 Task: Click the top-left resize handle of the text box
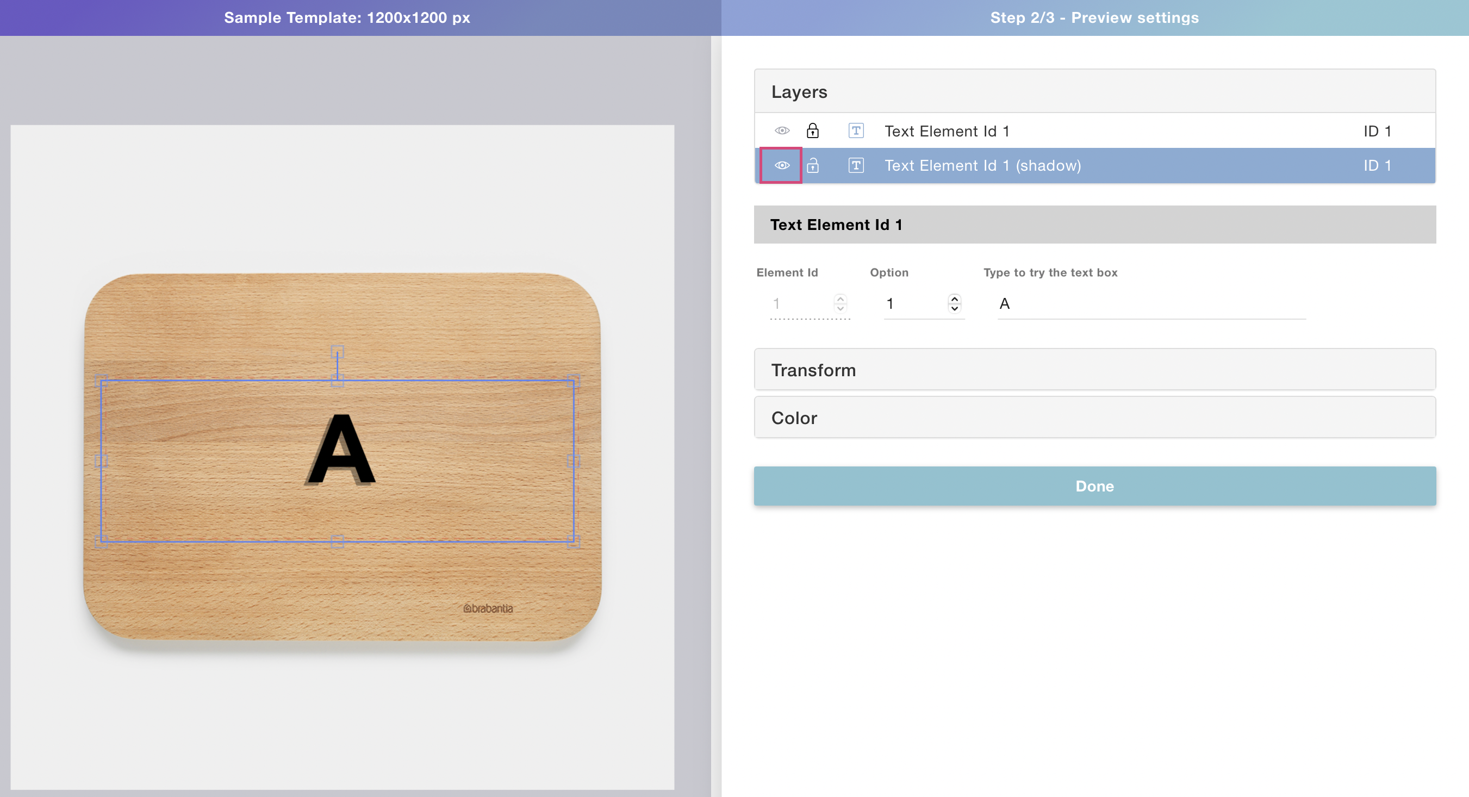click(x=102, y=381)
